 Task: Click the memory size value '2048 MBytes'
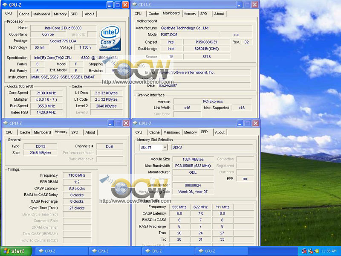pos(40,153)
